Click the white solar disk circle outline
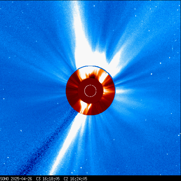The width and height of the screenshot is (181, 181). click(x=90, y=91)
